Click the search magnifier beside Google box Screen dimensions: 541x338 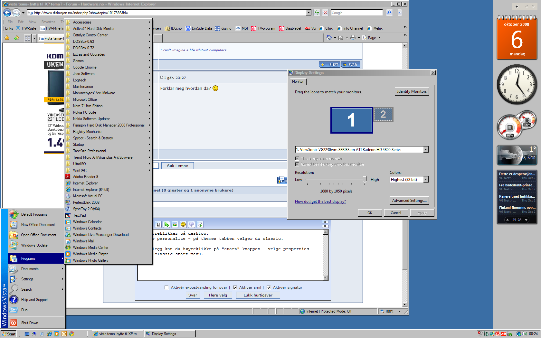coord(389,13)
